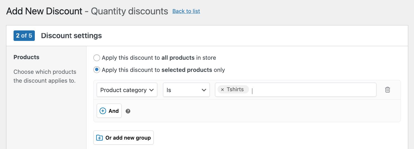
Task: Remove the Tshirts tag with its × icon
Action: tap(222, 90)
